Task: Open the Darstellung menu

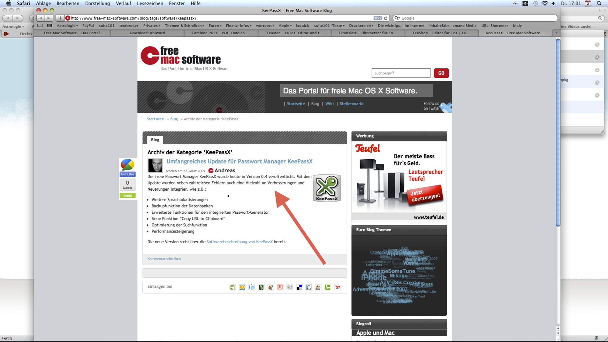Action: coord(98,3)
